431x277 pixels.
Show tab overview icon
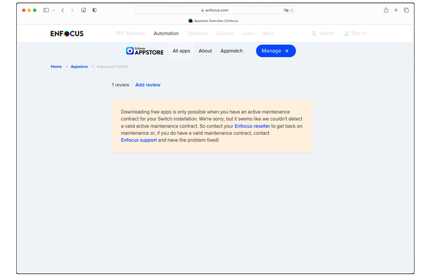click(406, 10)
